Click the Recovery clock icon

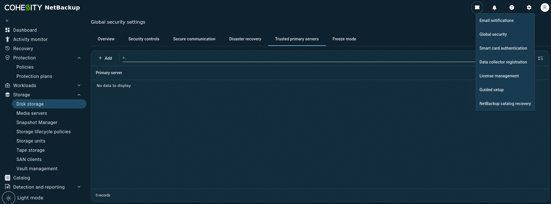pos(7,48)
